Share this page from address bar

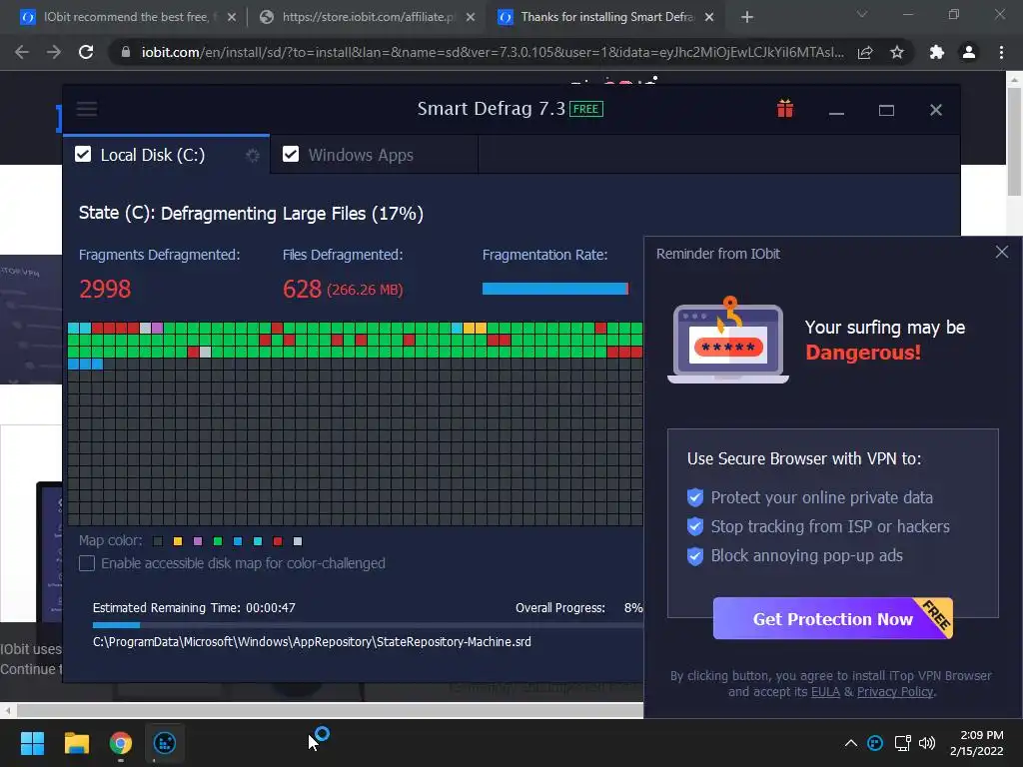865,52
